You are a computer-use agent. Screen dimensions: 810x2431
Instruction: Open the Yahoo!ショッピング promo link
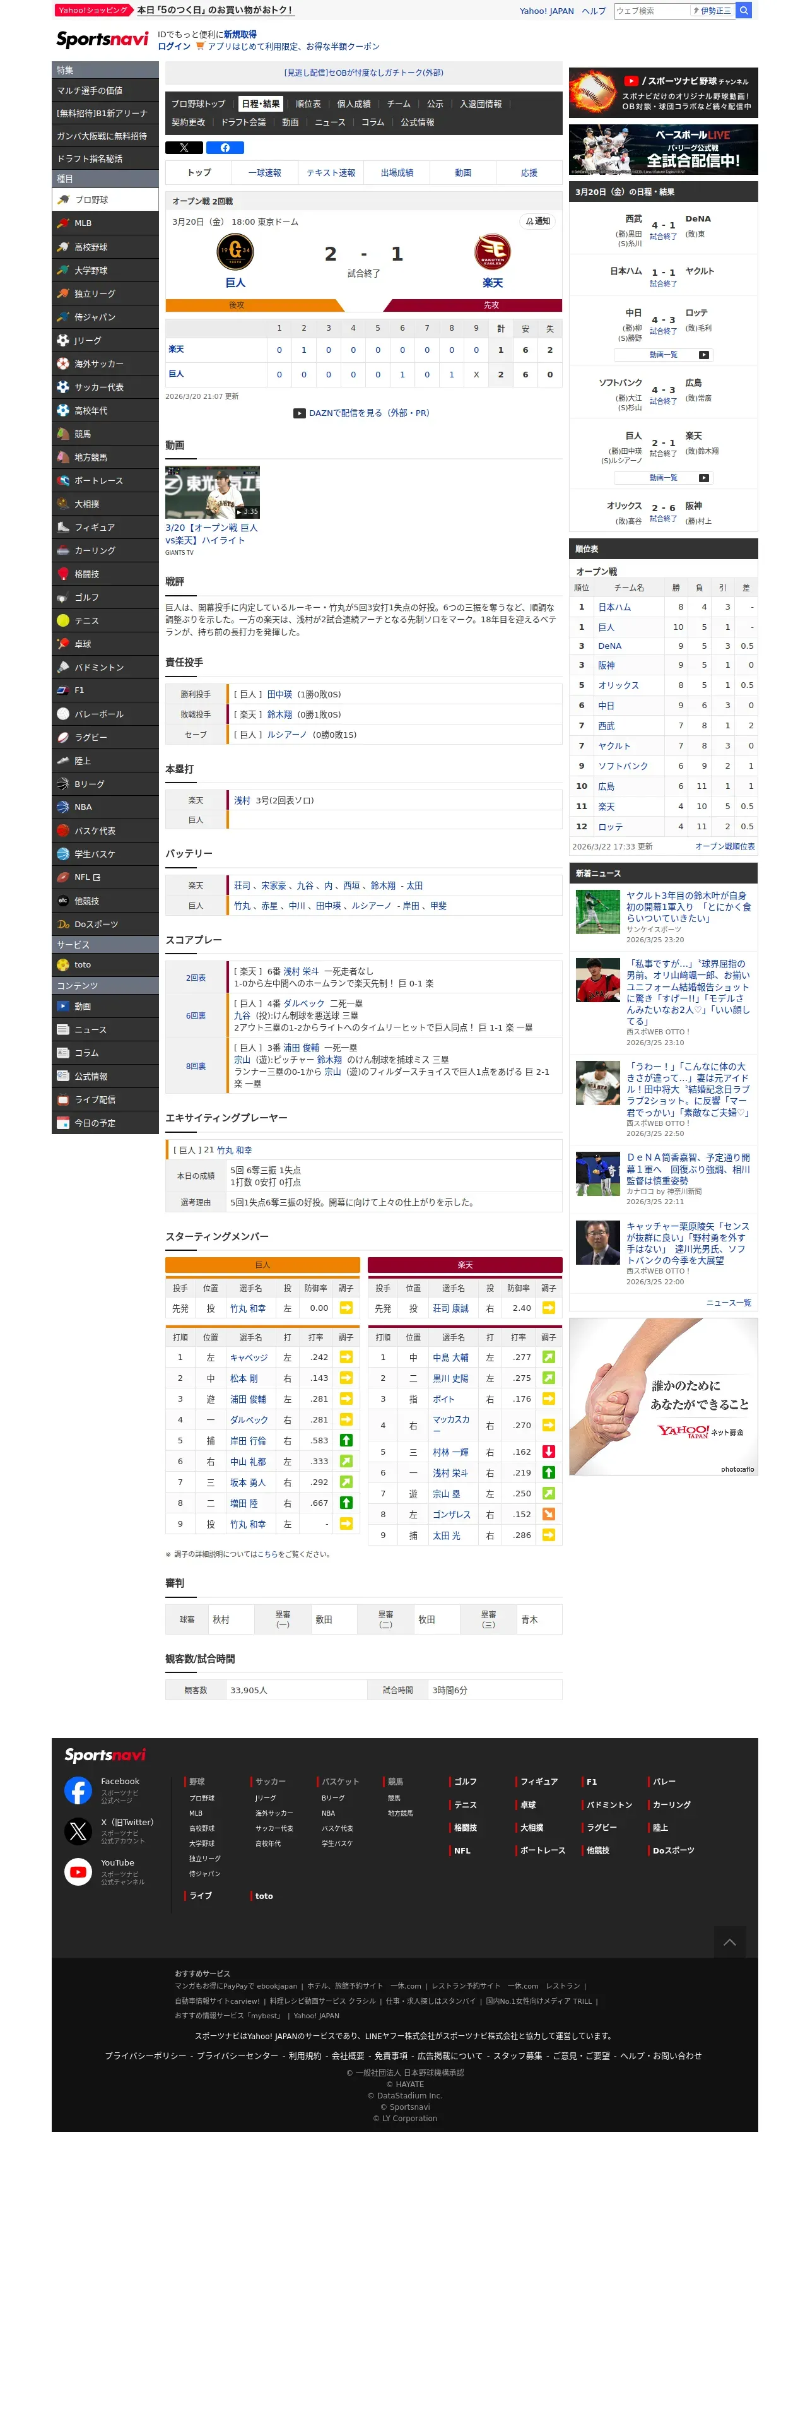click(x=175, y=10)
